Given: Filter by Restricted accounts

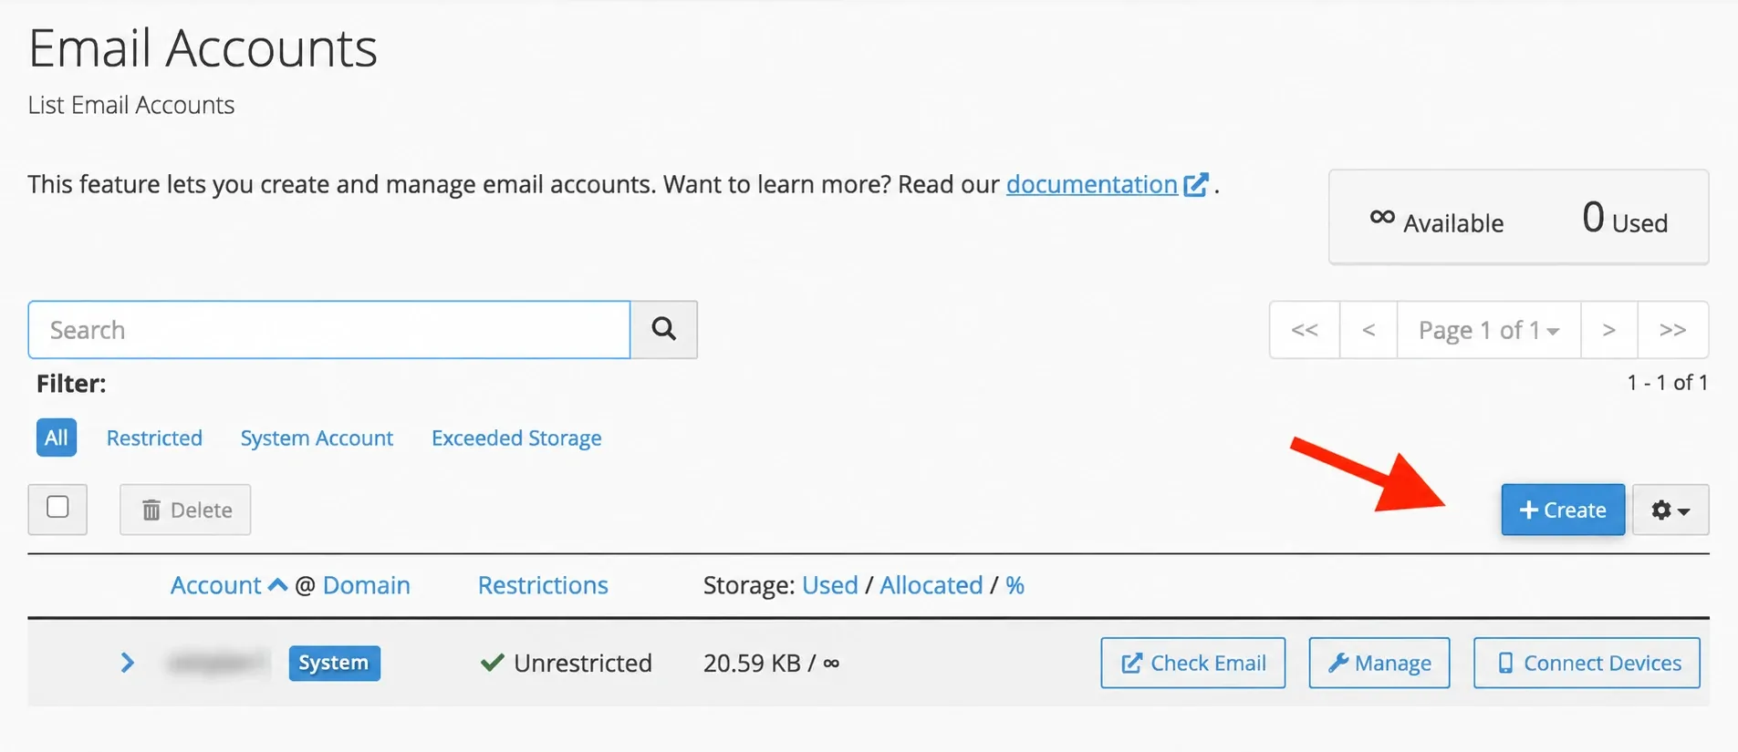Looking at the screenshot, I should (x=154, y=438).
